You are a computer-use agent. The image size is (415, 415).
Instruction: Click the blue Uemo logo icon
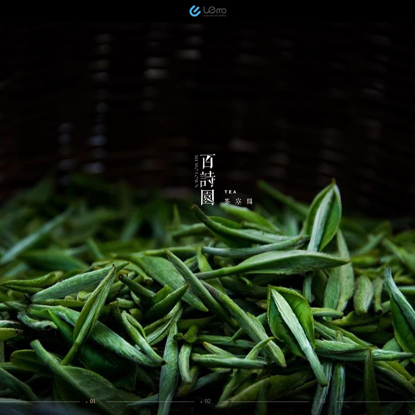pyautogui.click(x=195, y=11)
